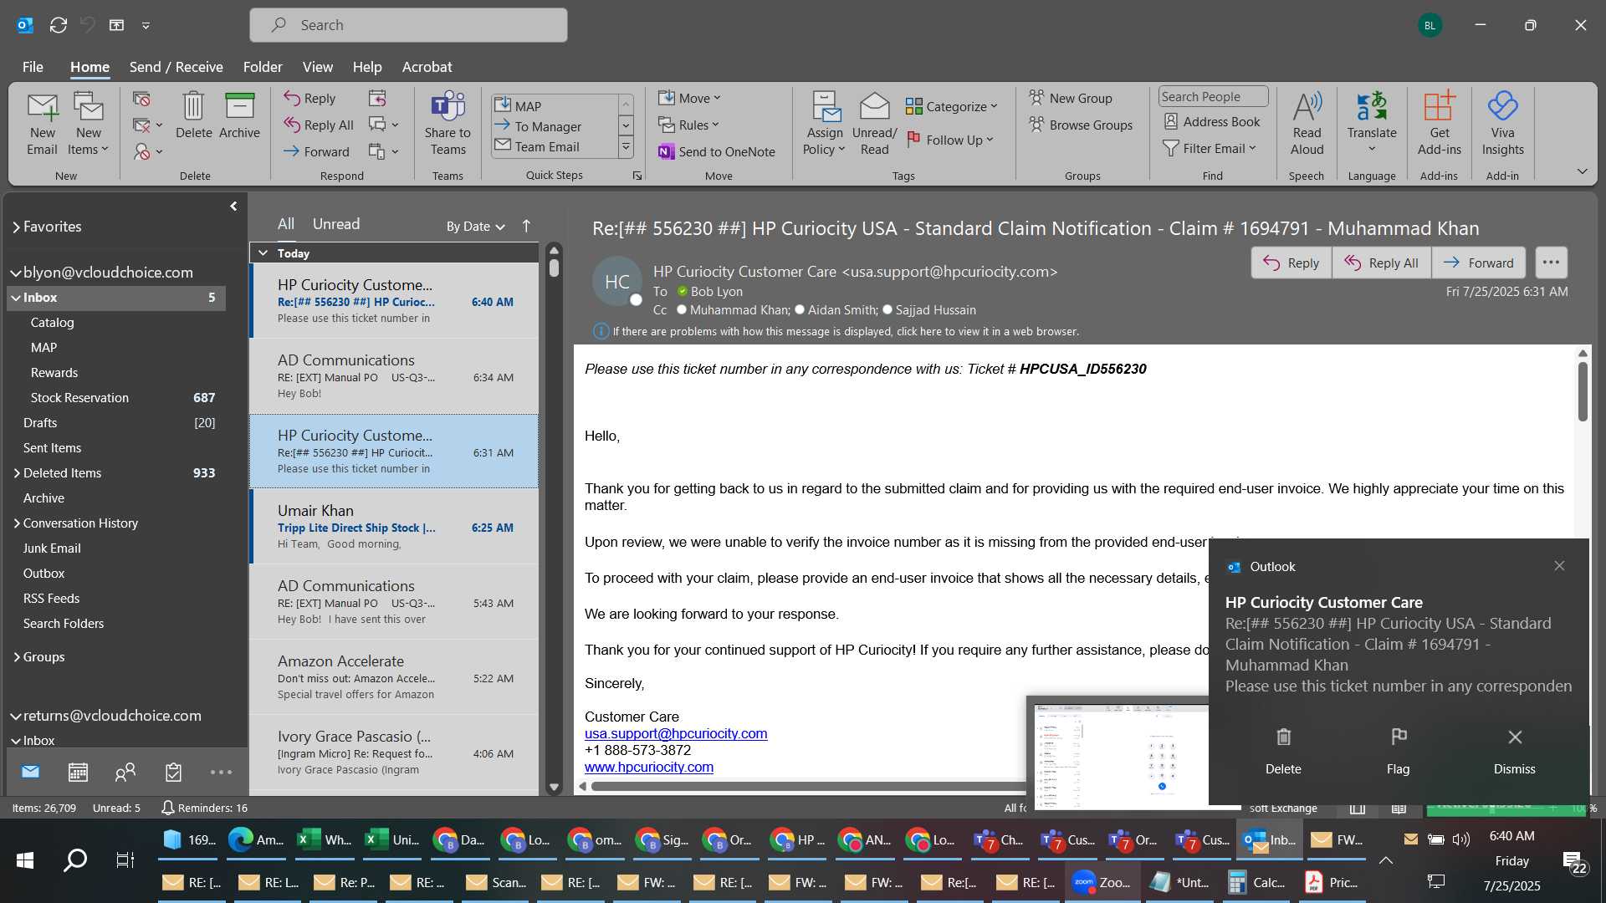This screenshot has height=903, width=1606.
Task: Switch to the Send / Receive tab
Action: click(176, 67)
